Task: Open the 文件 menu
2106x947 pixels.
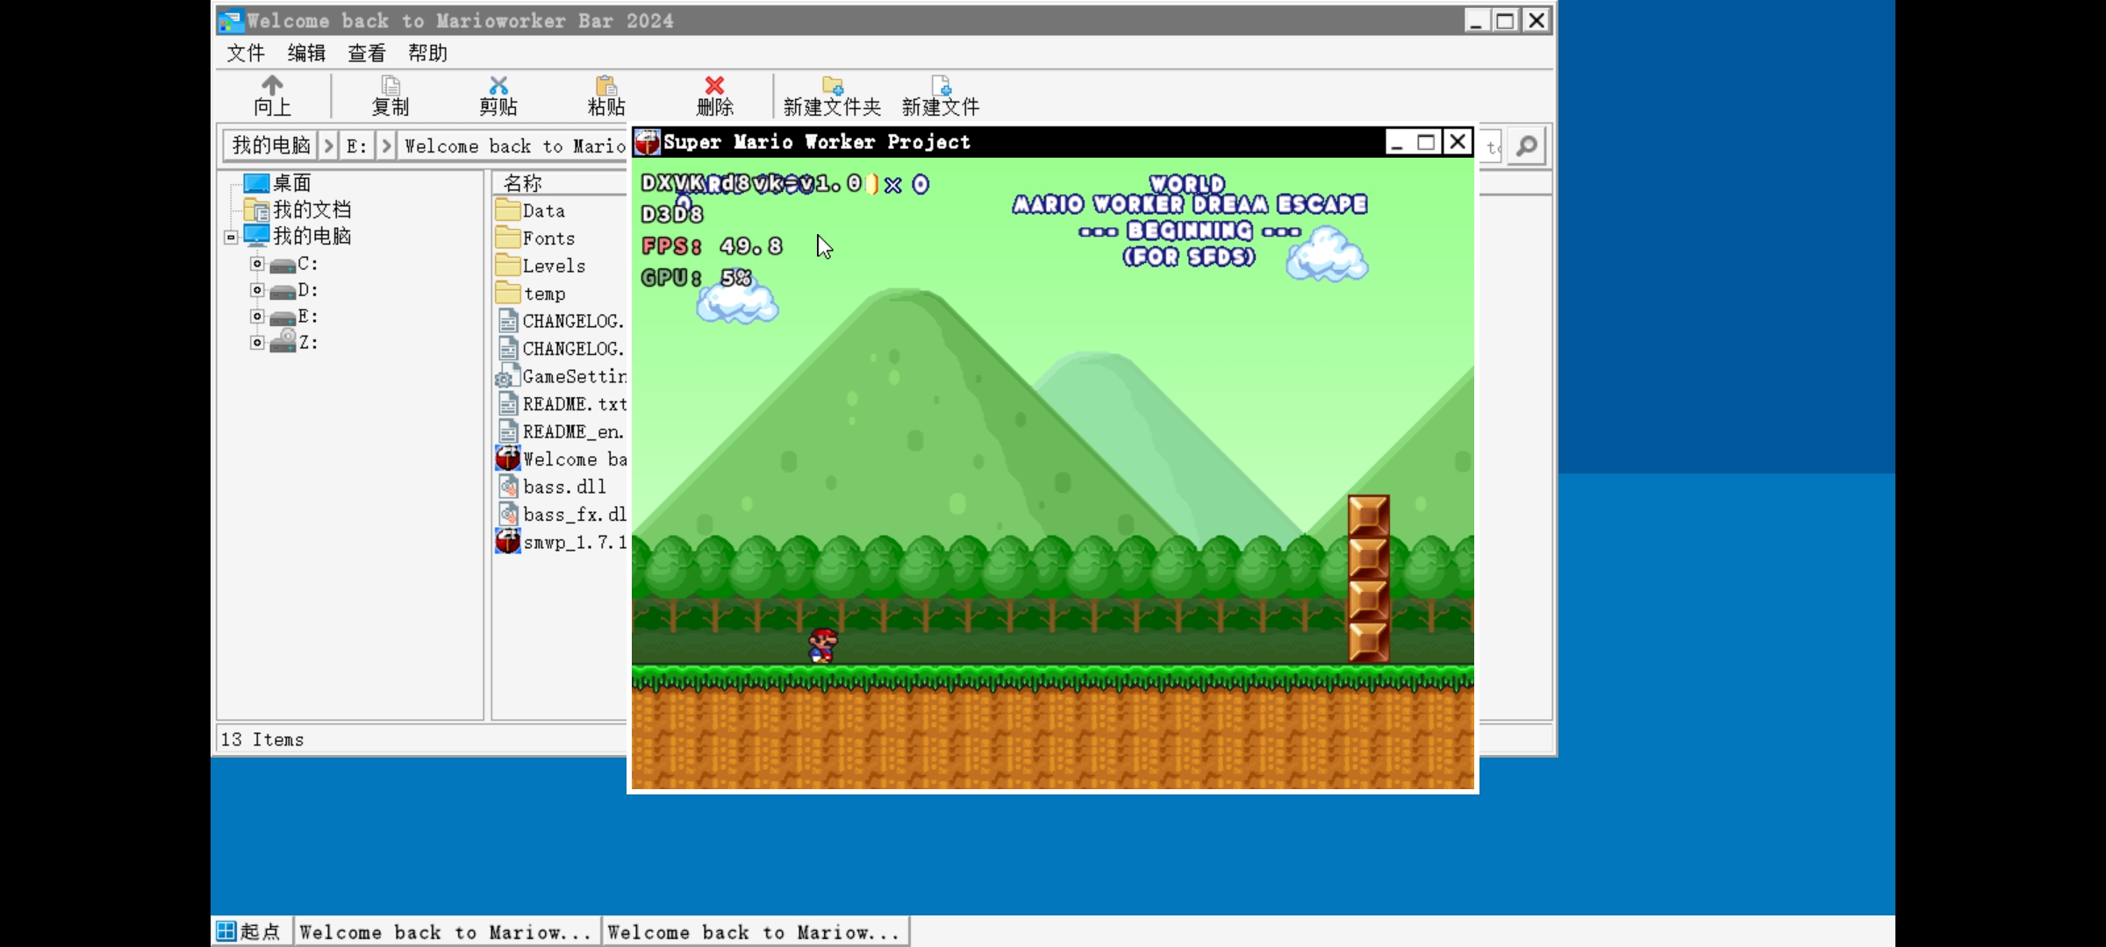Action: pyautogui.click(x=246, y=53)
